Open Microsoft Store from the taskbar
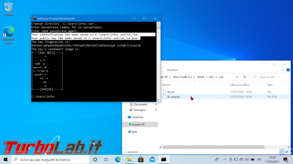This screenshot has width=293, height=164. [x=141, y=160]
